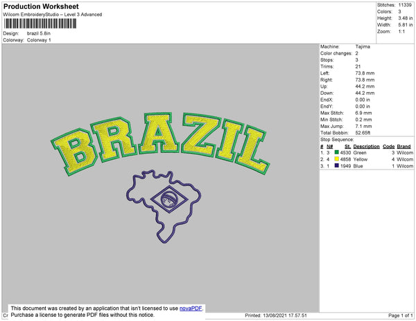Click the yellow thread color swatch
This screenshot has height=321, width=416.
point(337,159)
